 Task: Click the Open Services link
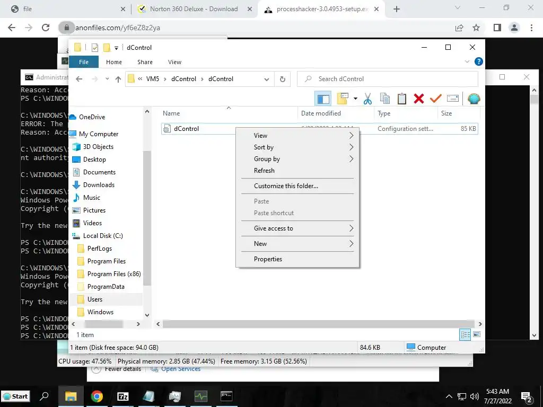[180, 369]
